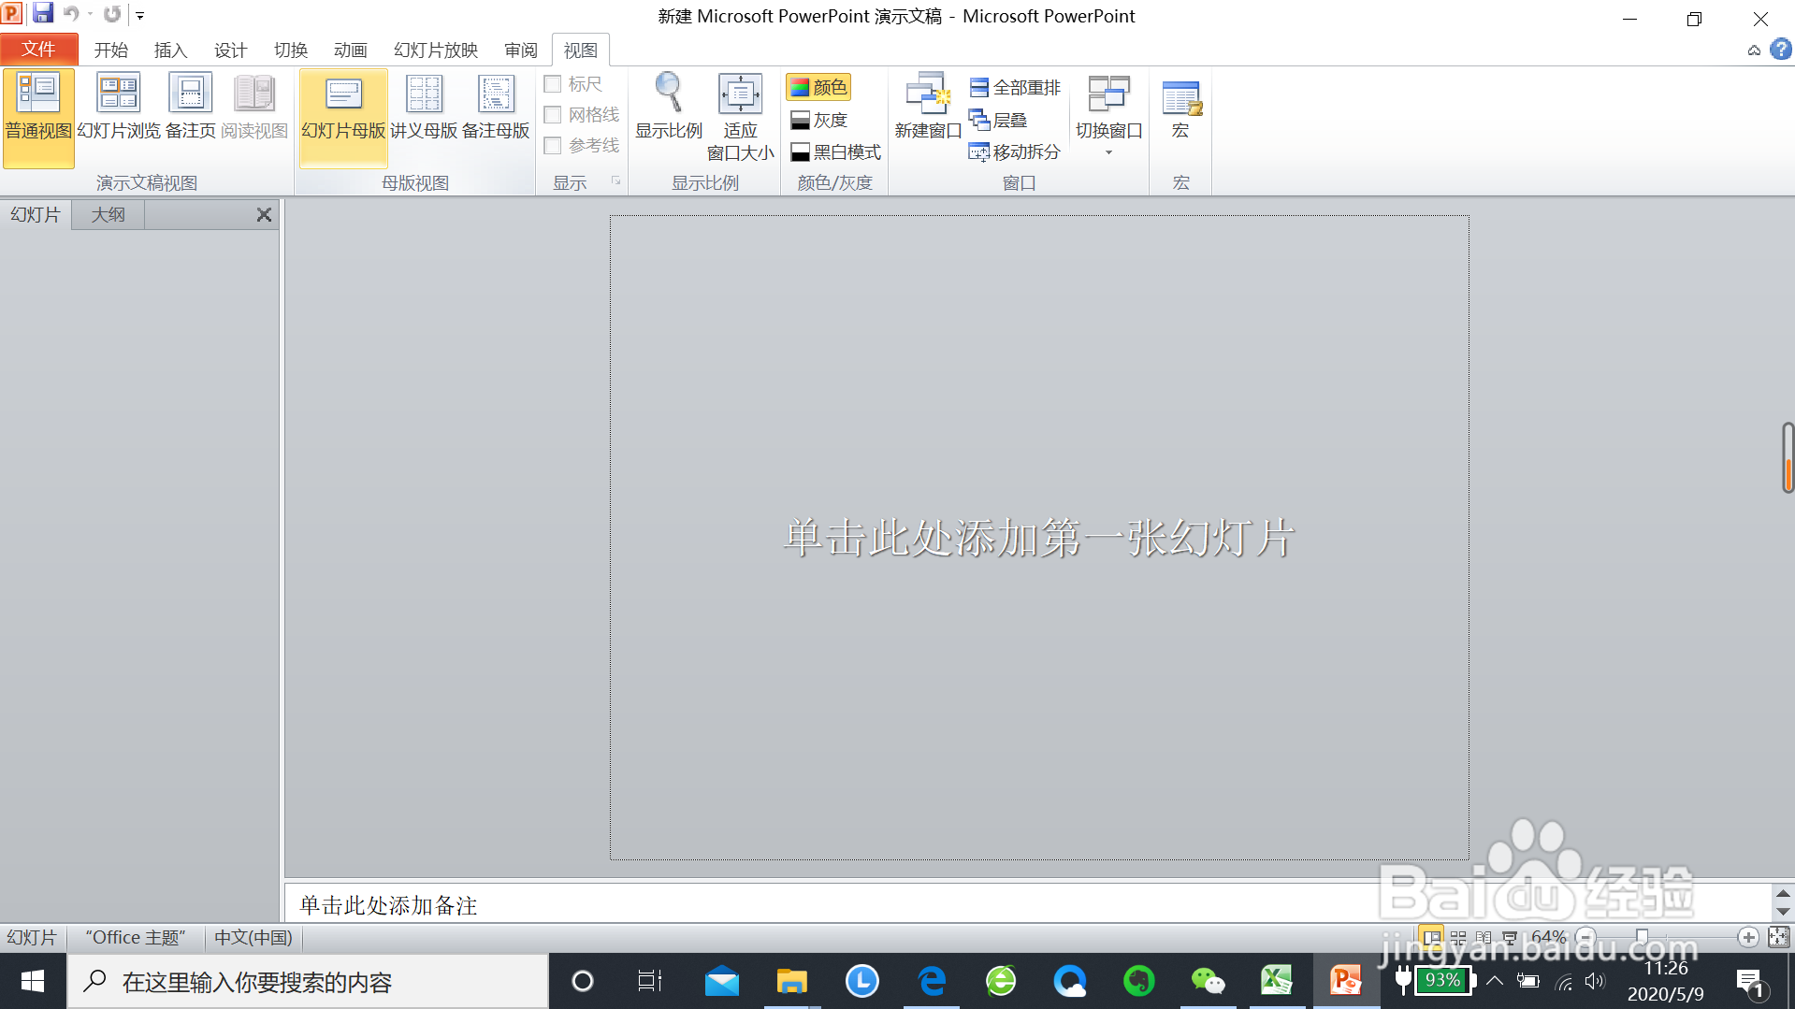Click 层叠 cascade windows
Viewport: 1795px width, 1009px height.
click(998, 120)
